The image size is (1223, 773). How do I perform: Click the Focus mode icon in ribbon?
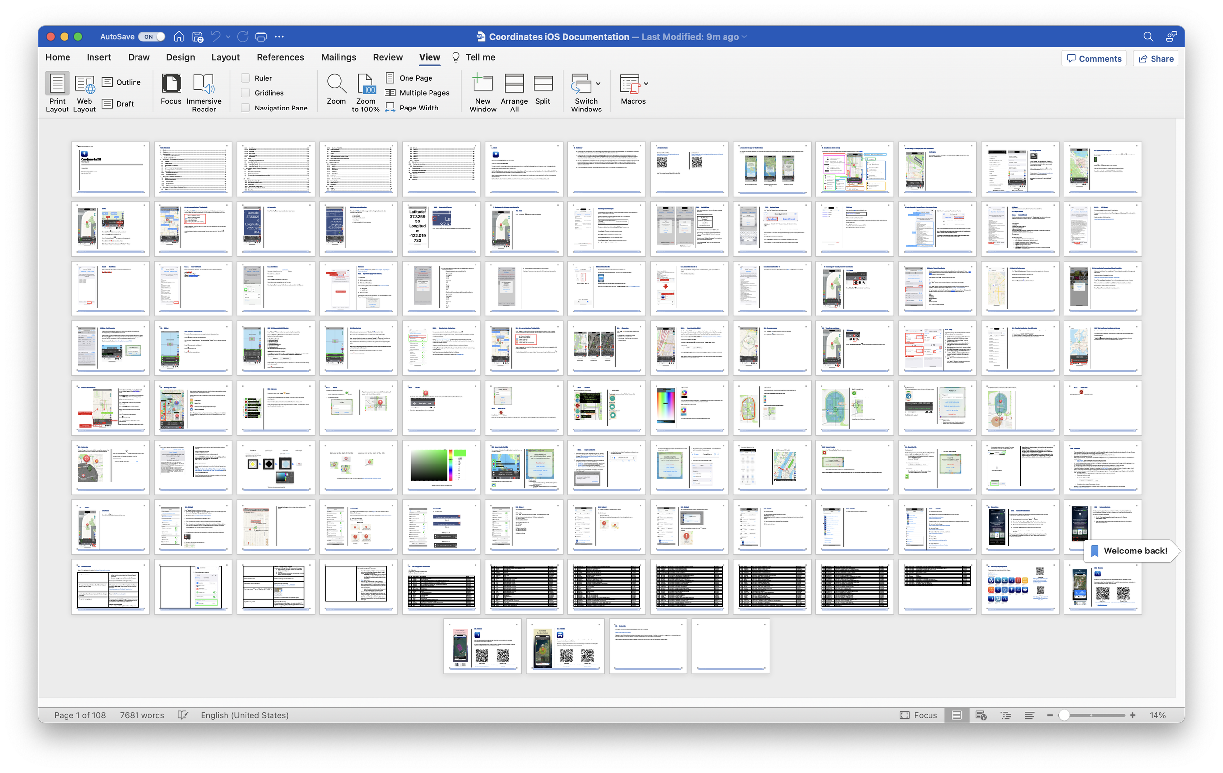pos(171,84)
